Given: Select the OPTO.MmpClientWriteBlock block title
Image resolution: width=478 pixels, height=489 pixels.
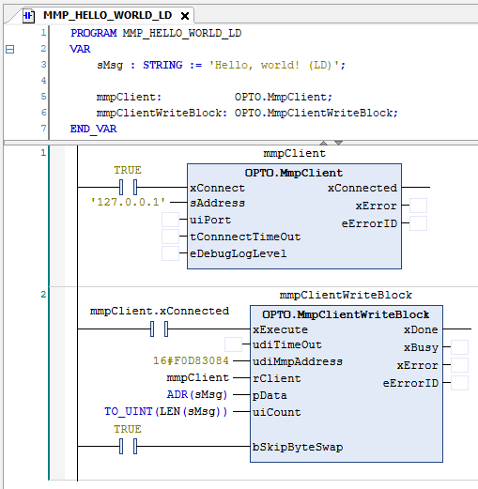Looking at the screenshot, I should 346,314.
